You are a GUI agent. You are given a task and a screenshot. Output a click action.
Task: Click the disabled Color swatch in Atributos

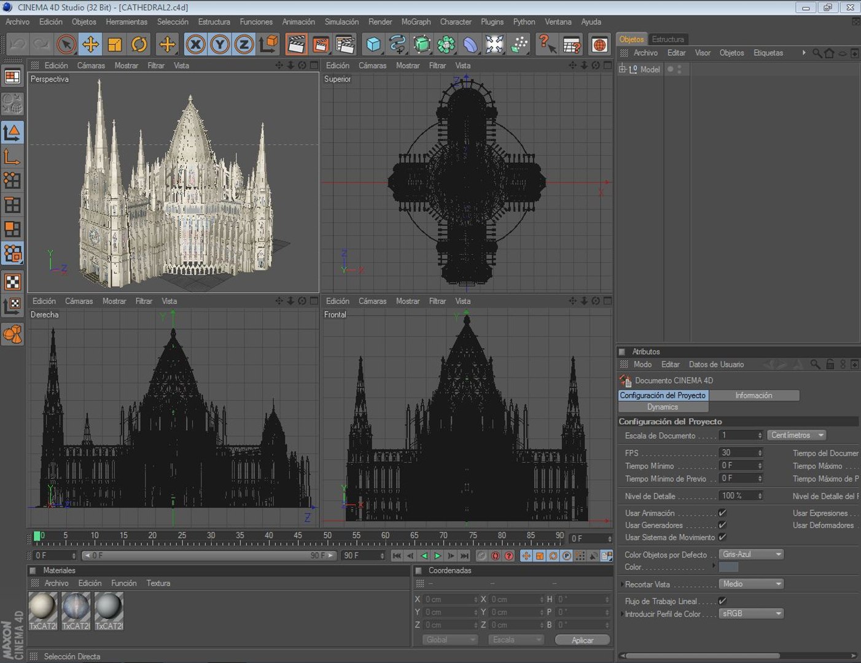tap(728, 567)
